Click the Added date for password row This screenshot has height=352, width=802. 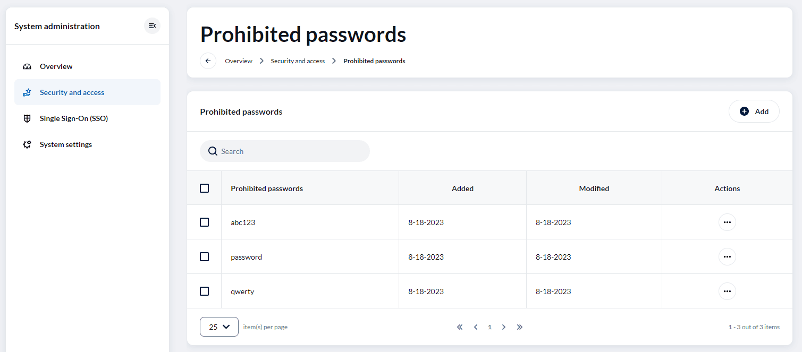(426, 257)
